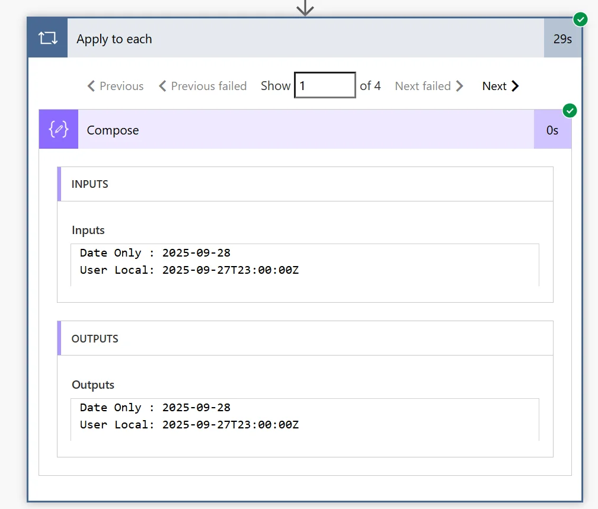
Task: Click the 0s duration on Compose
Action: [552, 129]
